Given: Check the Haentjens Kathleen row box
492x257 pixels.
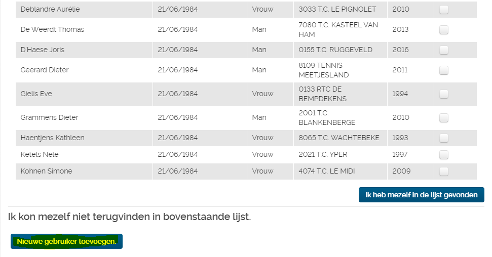Looking at the screenshot, I should pos(444,138).
